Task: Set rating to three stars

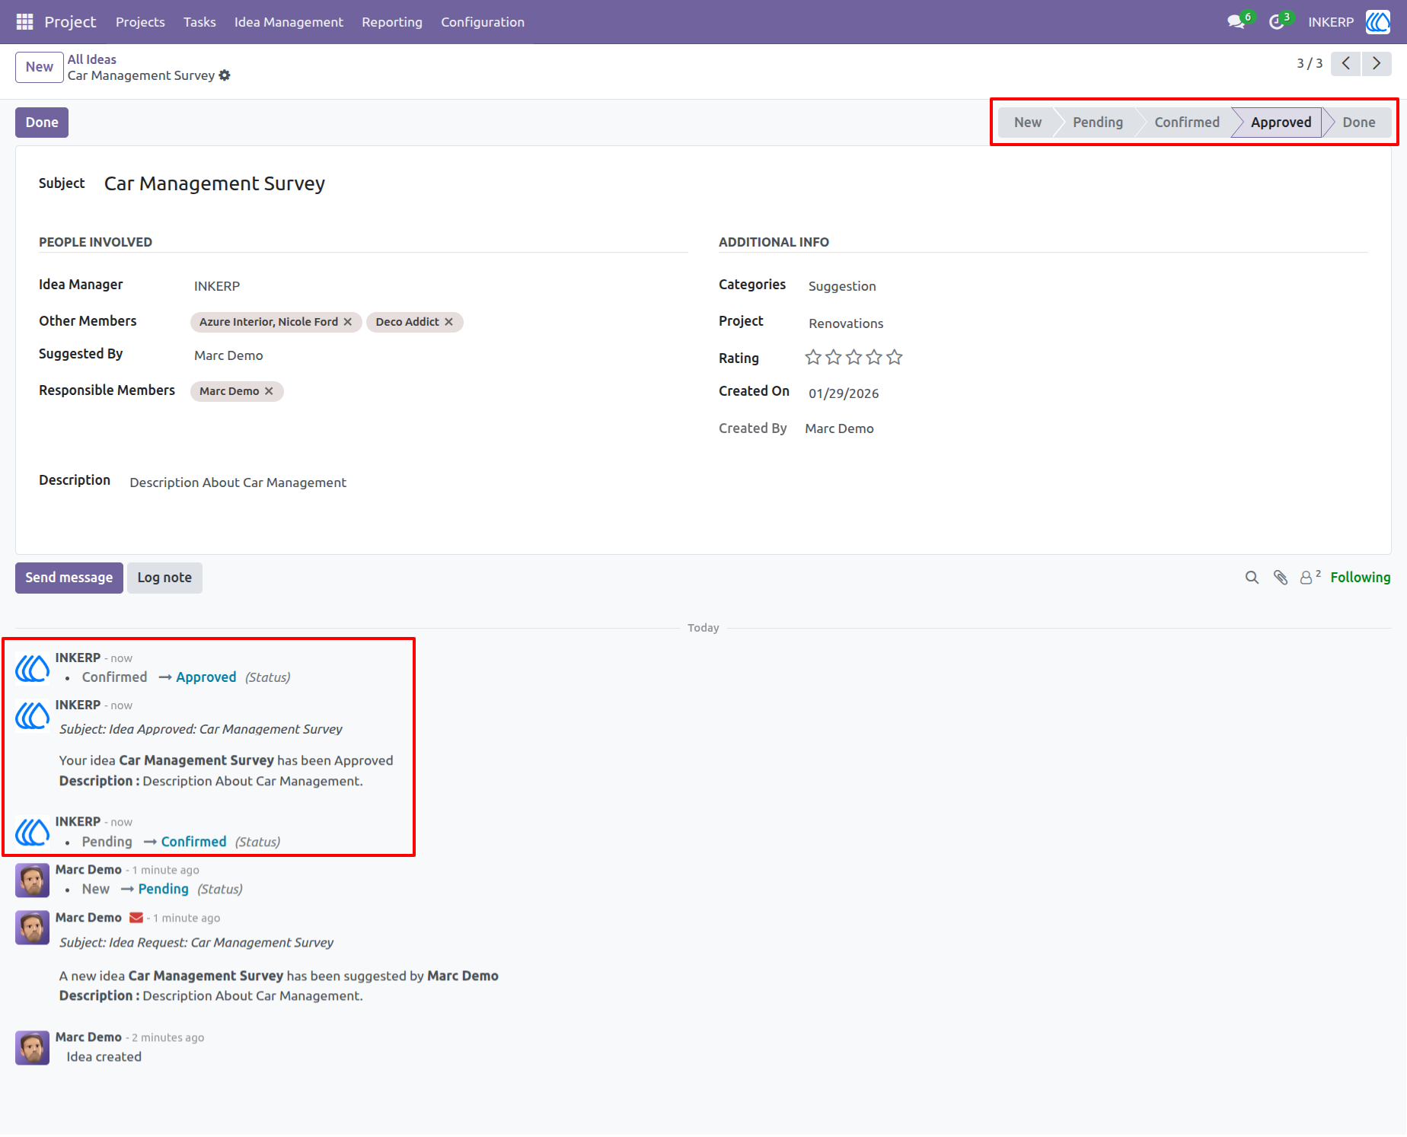Action: pyautogui.click(x=854, y=357)
